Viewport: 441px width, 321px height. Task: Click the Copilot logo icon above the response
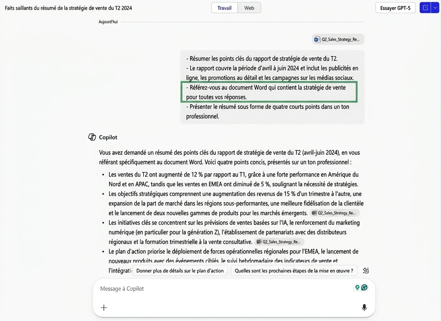(x=92, y=137)
